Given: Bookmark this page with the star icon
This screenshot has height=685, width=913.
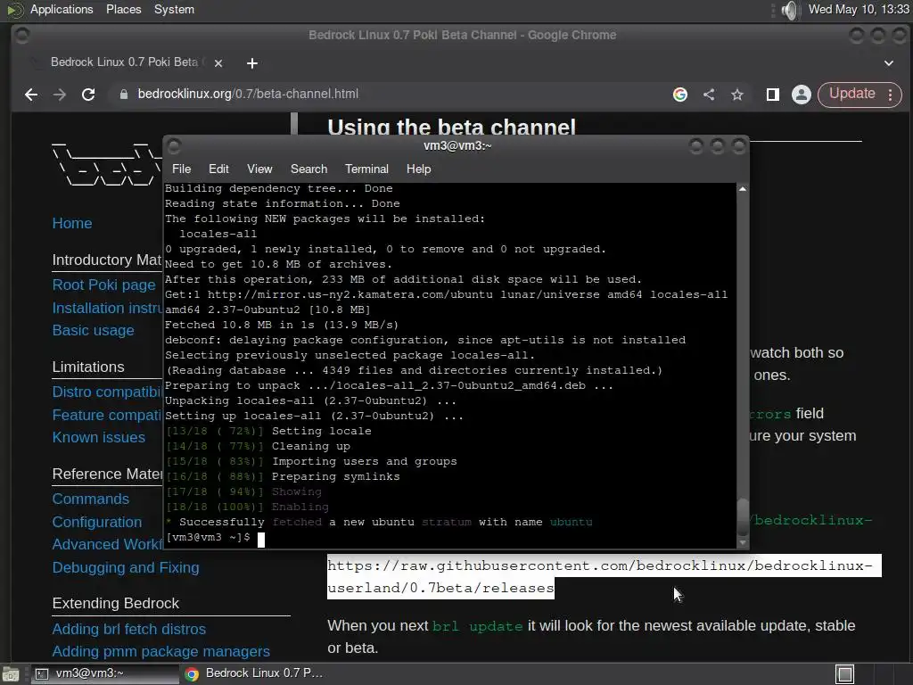Looking at the screenshot, I should coord(737,95).
